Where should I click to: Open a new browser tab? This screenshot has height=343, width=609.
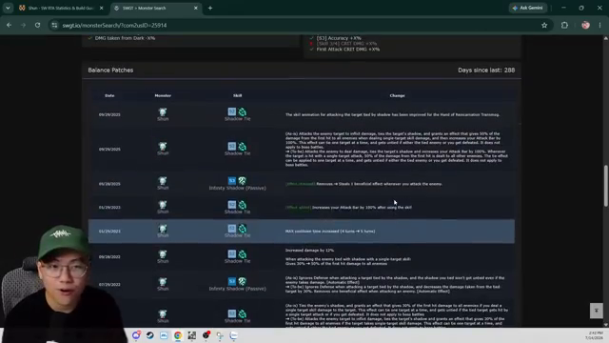tap(210, 8)
